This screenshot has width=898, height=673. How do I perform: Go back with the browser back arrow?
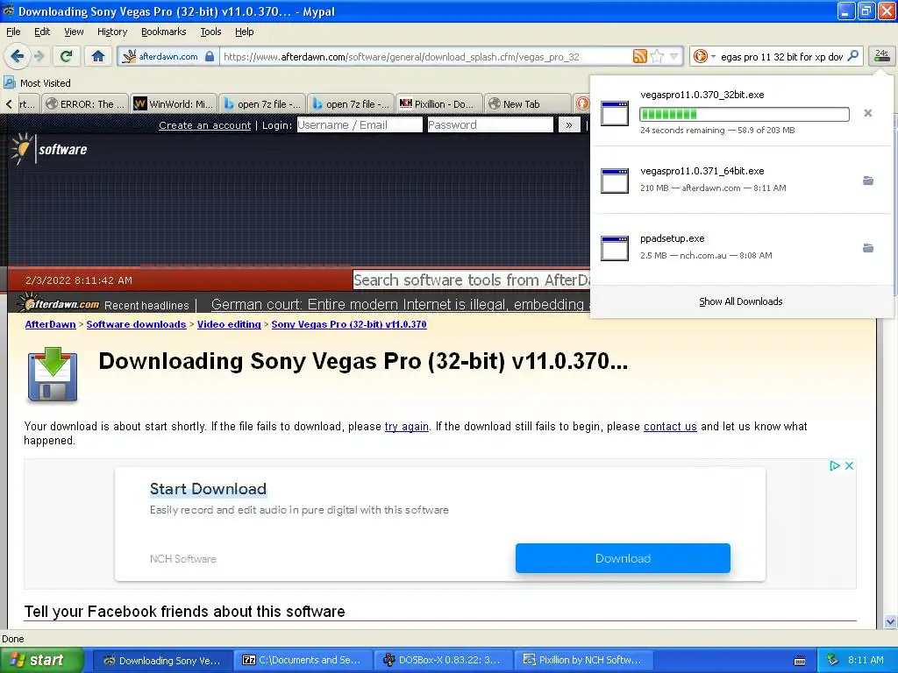tap(17, 56)
